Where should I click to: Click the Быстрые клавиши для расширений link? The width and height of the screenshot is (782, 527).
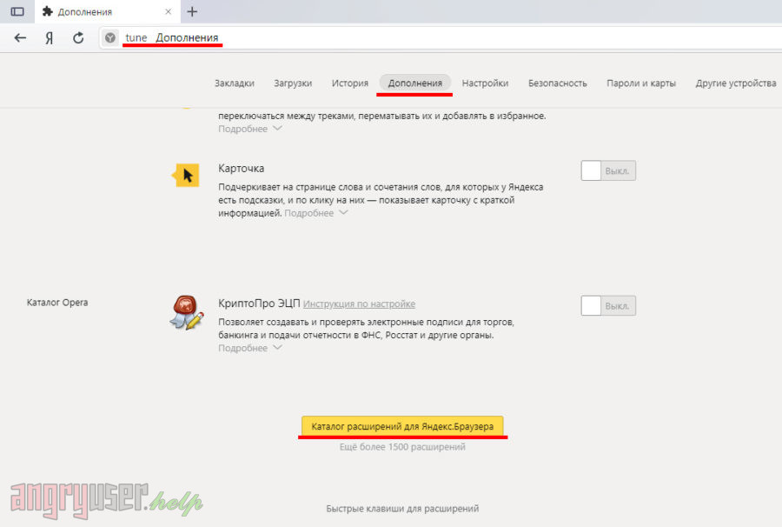click(402, 509)
